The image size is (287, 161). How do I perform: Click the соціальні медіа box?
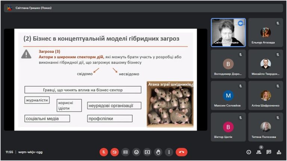[47, 119]
